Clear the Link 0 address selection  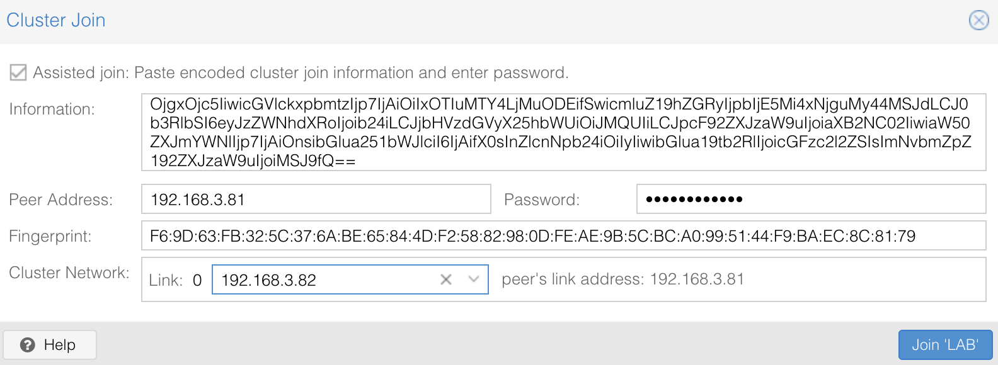[x=446, y=279]
